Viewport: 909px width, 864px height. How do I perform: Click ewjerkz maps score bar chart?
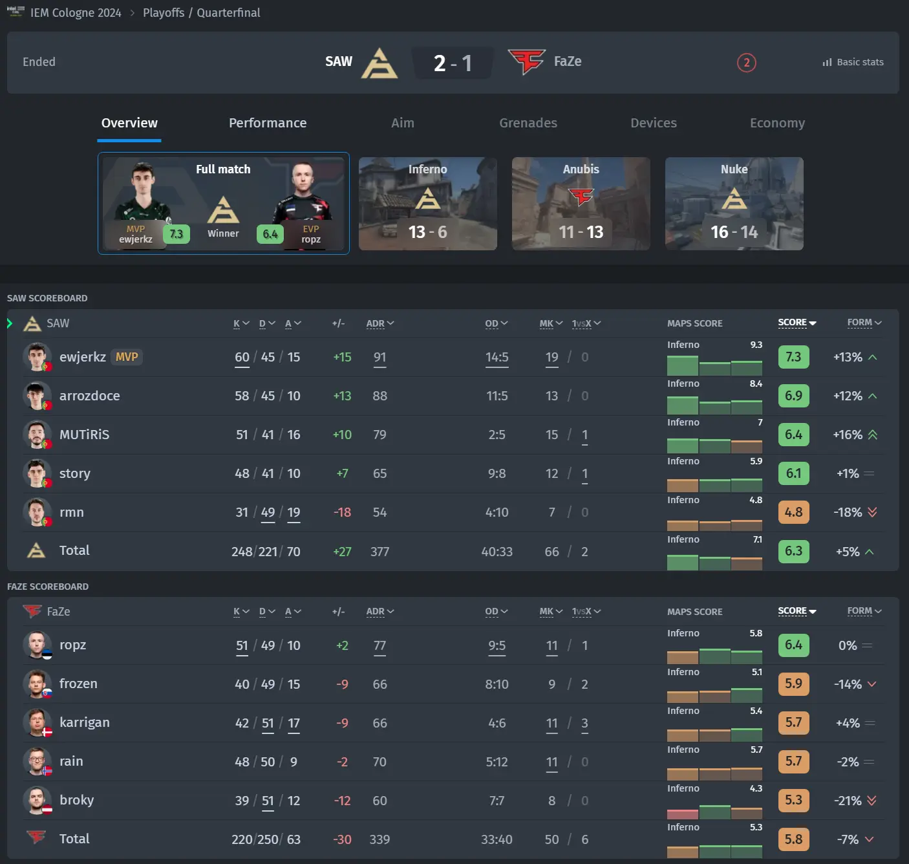coord(714,366)
